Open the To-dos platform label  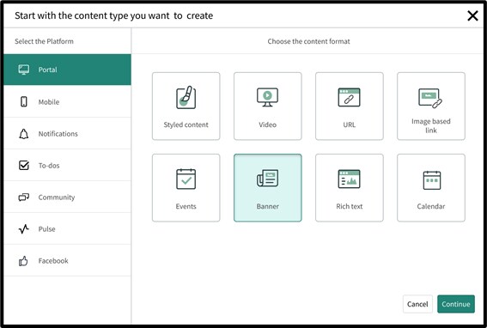(x=49, y=166)
